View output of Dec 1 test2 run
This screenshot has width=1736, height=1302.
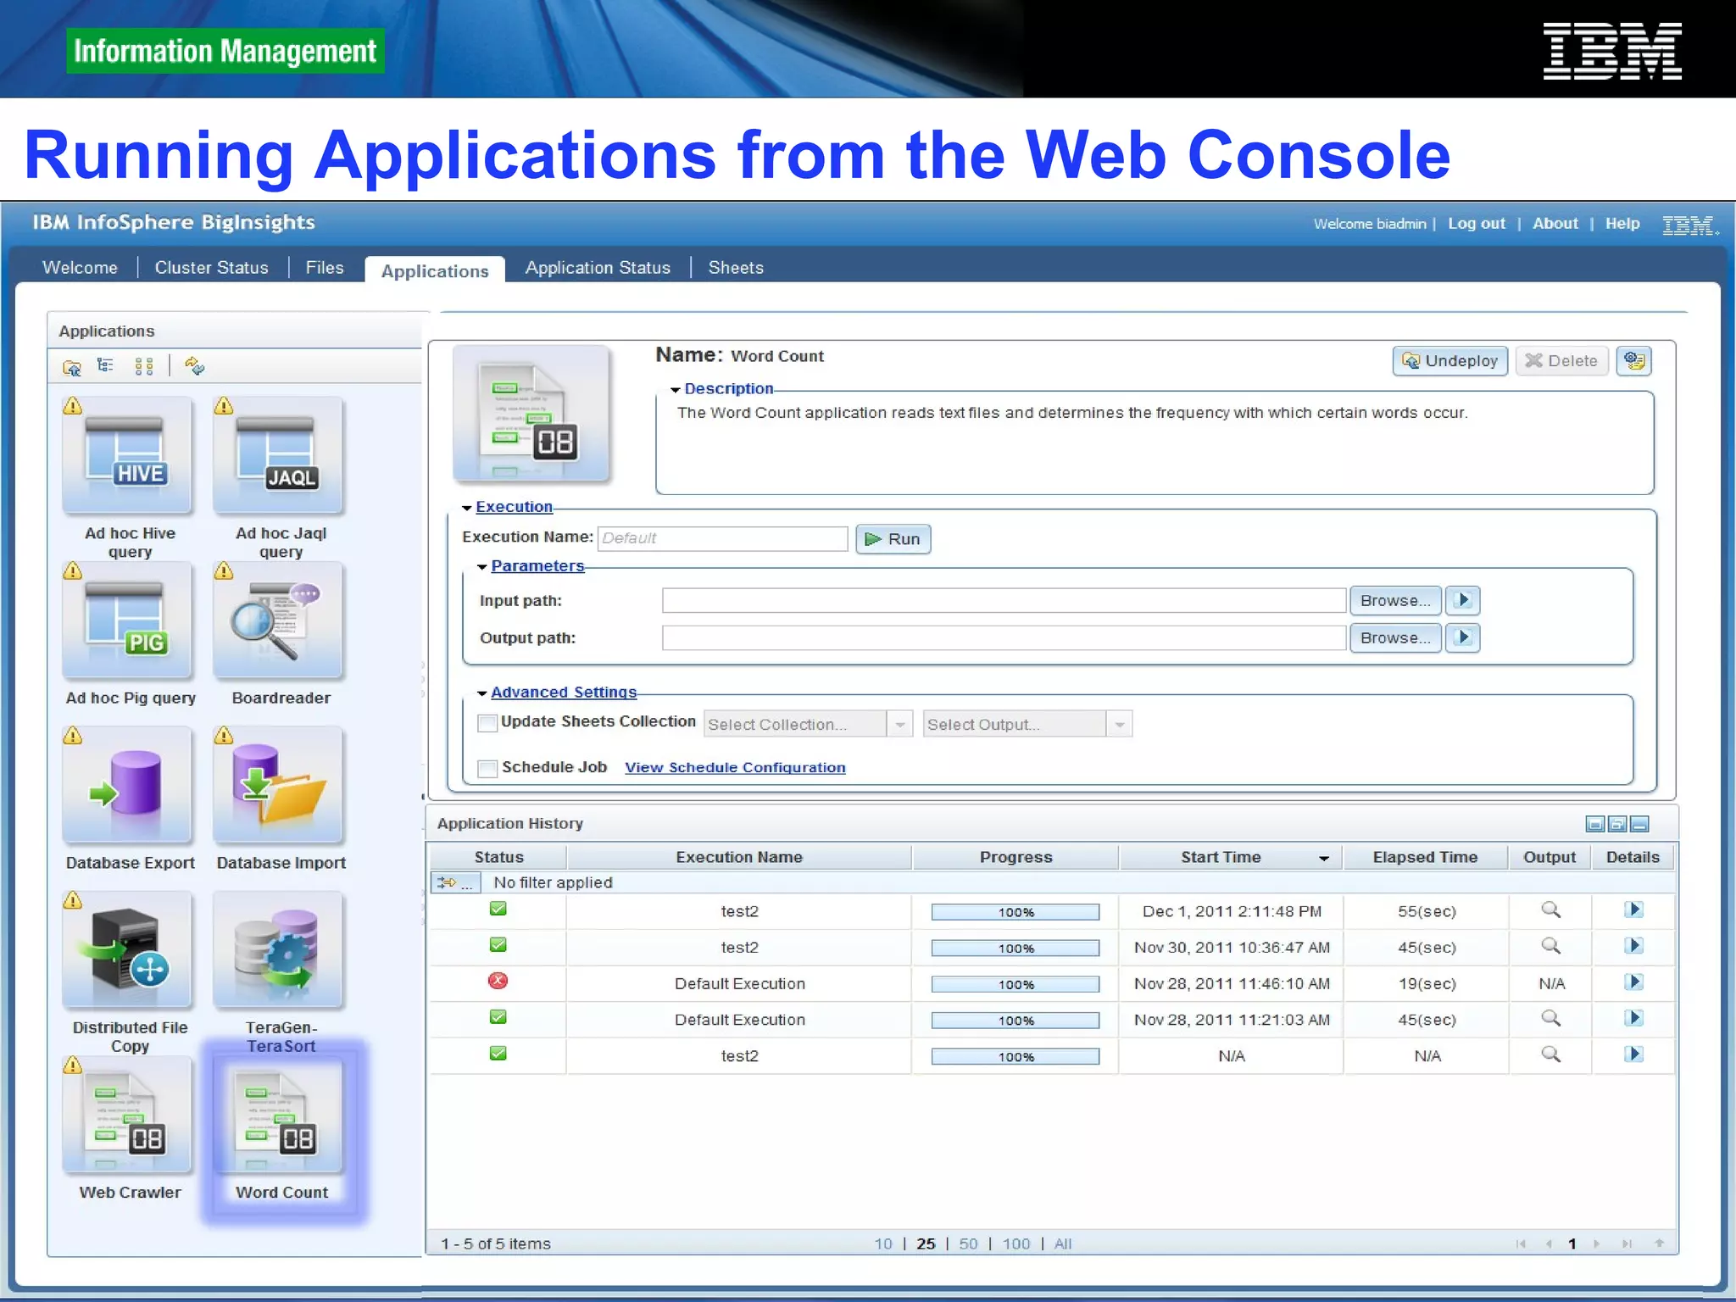click(x=1550, y=910)
